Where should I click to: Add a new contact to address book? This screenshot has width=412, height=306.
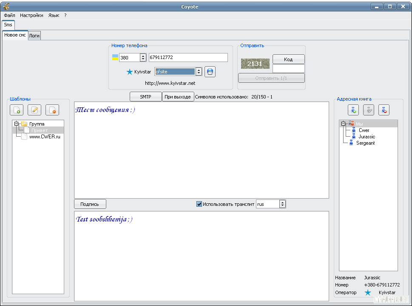353,110
